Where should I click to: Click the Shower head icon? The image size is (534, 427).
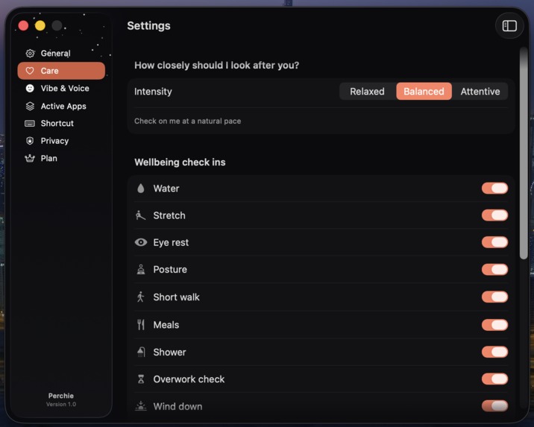[141, 352]
